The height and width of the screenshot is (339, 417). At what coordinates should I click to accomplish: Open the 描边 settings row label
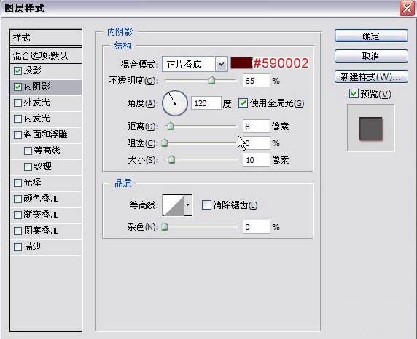click(x=33, y=247)
